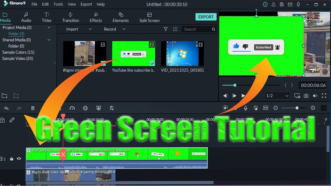Click the delete folder icon
The width and height of the screenshot is (331, 186).
point(16,96)
